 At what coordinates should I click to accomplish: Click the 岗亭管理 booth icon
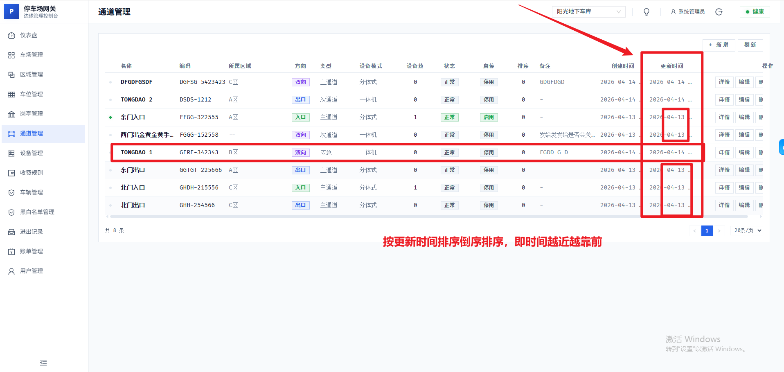[11, 114]
